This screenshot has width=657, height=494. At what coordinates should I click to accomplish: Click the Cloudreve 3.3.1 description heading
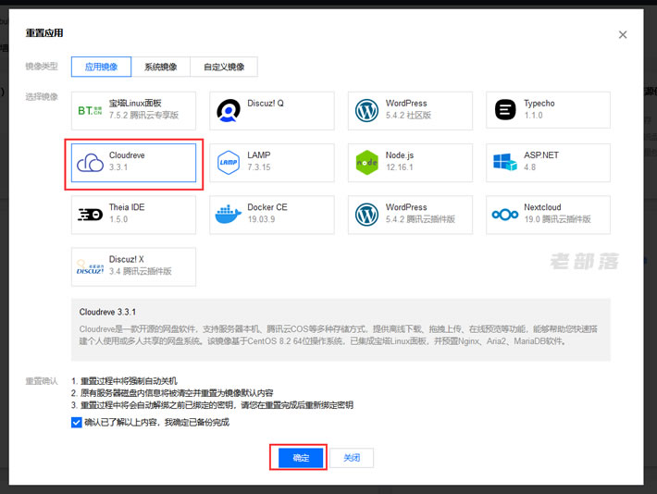[107, 312]
